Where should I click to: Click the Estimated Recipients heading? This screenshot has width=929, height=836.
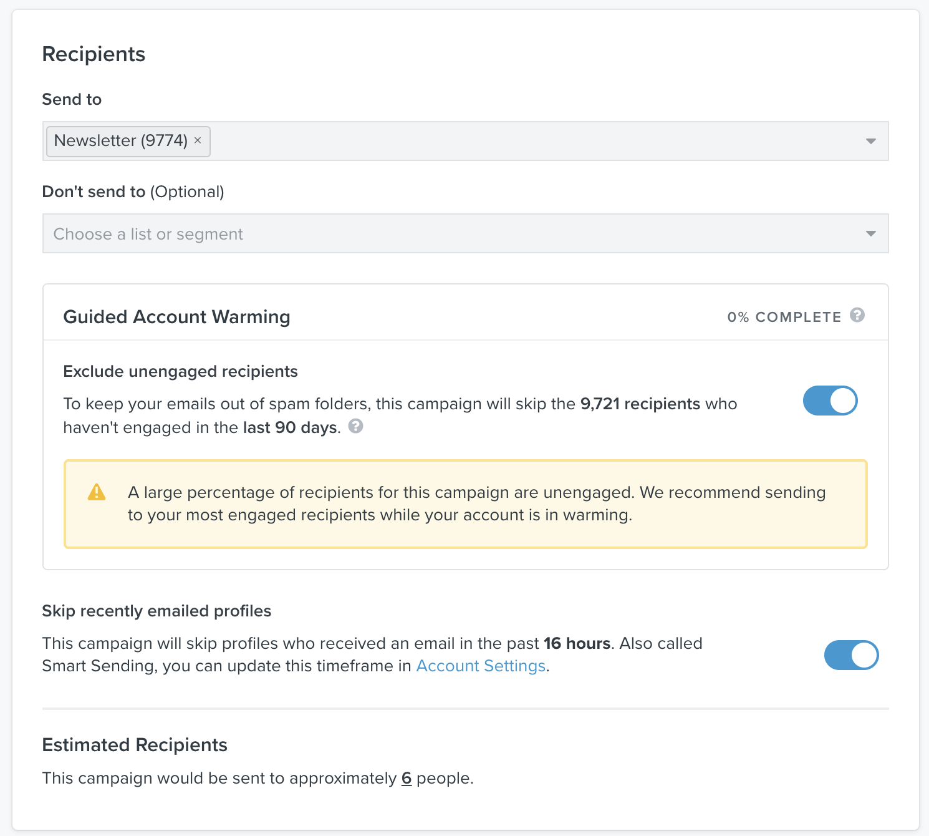click(135, 745)
